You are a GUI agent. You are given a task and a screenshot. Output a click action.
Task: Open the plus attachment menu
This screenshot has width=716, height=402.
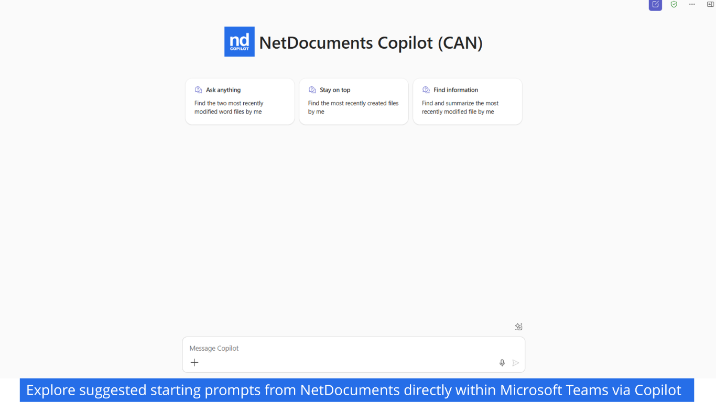pos(194,362)
